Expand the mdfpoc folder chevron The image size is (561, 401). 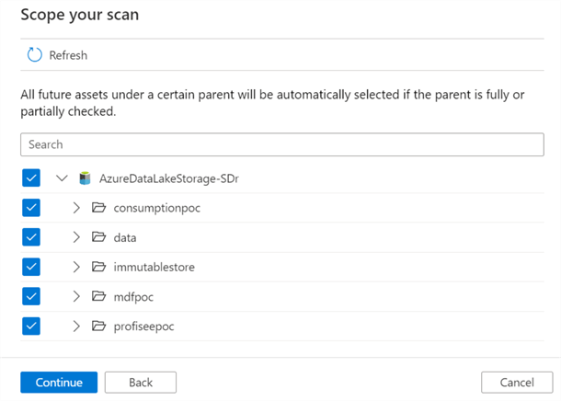pos(77,296)
